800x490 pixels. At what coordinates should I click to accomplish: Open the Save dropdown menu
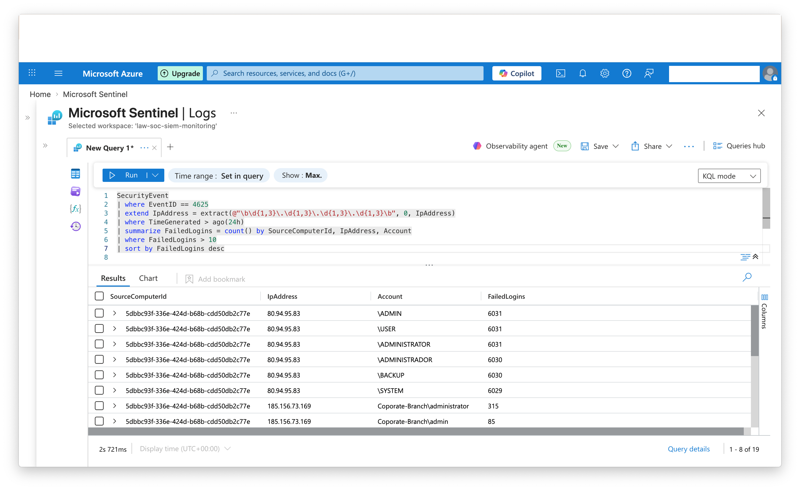[x=616, y=146]
